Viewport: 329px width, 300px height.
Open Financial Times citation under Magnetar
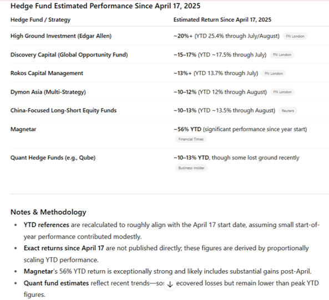191,139
